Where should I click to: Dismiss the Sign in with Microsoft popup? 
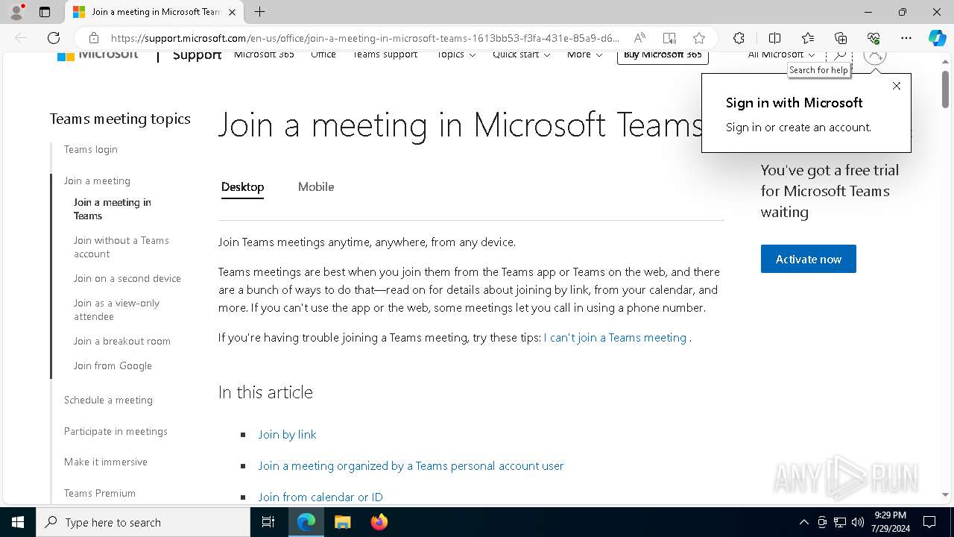point(897,86)
